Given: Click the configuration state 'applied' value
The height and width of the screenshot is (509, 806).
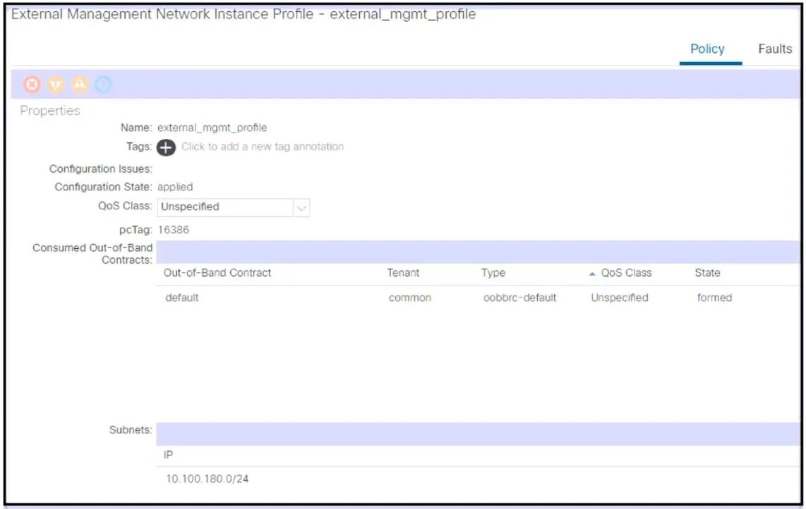Looking at the screenshot, I should [x=175, y=188].
